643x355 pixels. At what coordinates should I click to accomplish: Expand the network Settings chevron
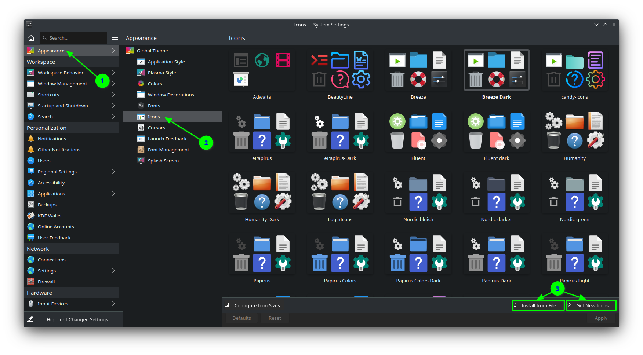tap(113, 271)
